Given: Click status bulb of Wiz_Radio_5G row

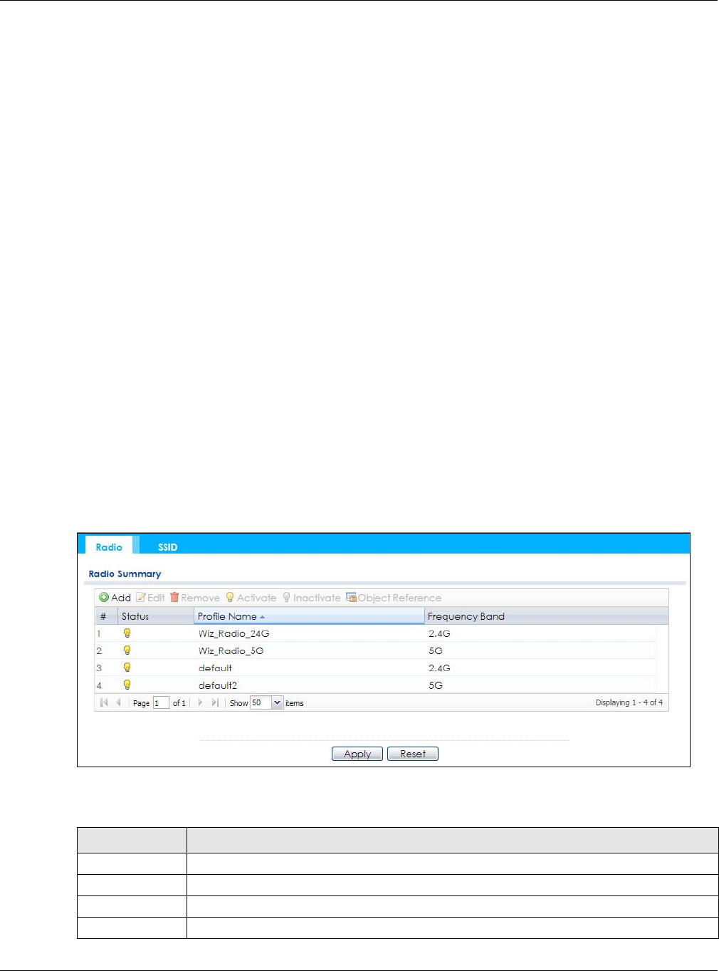Looking at the screenshot, I should pos(127,650).
